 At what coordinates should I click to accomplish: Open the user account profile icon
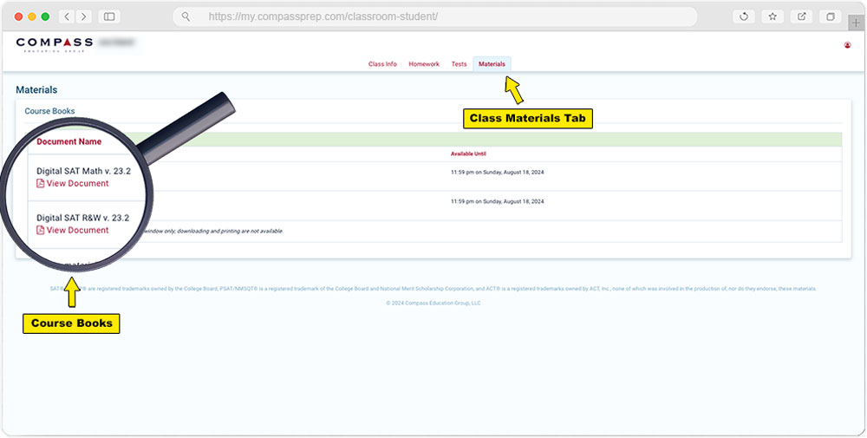(847, 45)
